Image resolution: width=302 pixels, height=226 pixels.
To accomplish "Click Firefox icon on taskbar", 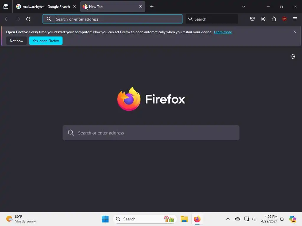I will [x=197, y=219].
